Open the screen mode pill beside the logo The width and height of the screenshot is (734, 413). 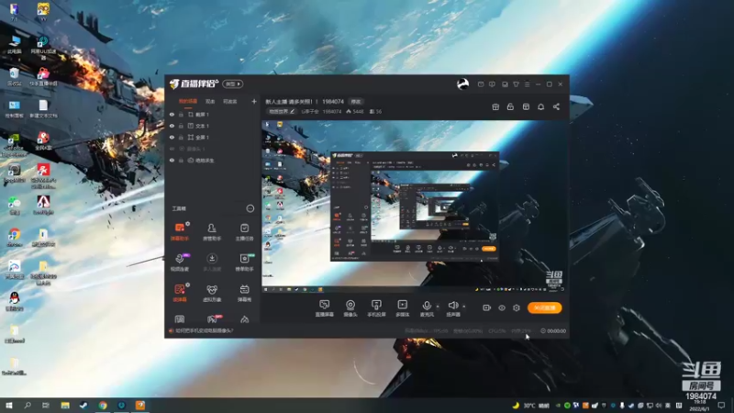coord(232,84)
